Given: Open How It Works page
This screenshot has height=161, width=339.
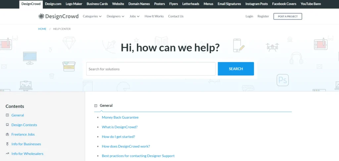Looking at the screenshot, I should point(154,16).
